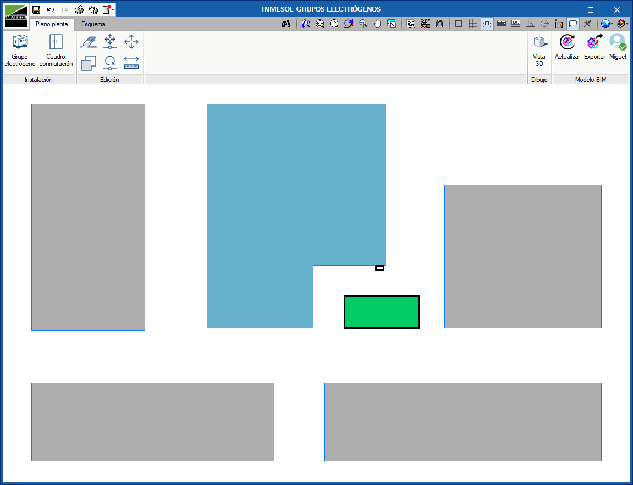Toggle the grid display
This screenshot has width=633, height=485.
[x=473, y=24]
